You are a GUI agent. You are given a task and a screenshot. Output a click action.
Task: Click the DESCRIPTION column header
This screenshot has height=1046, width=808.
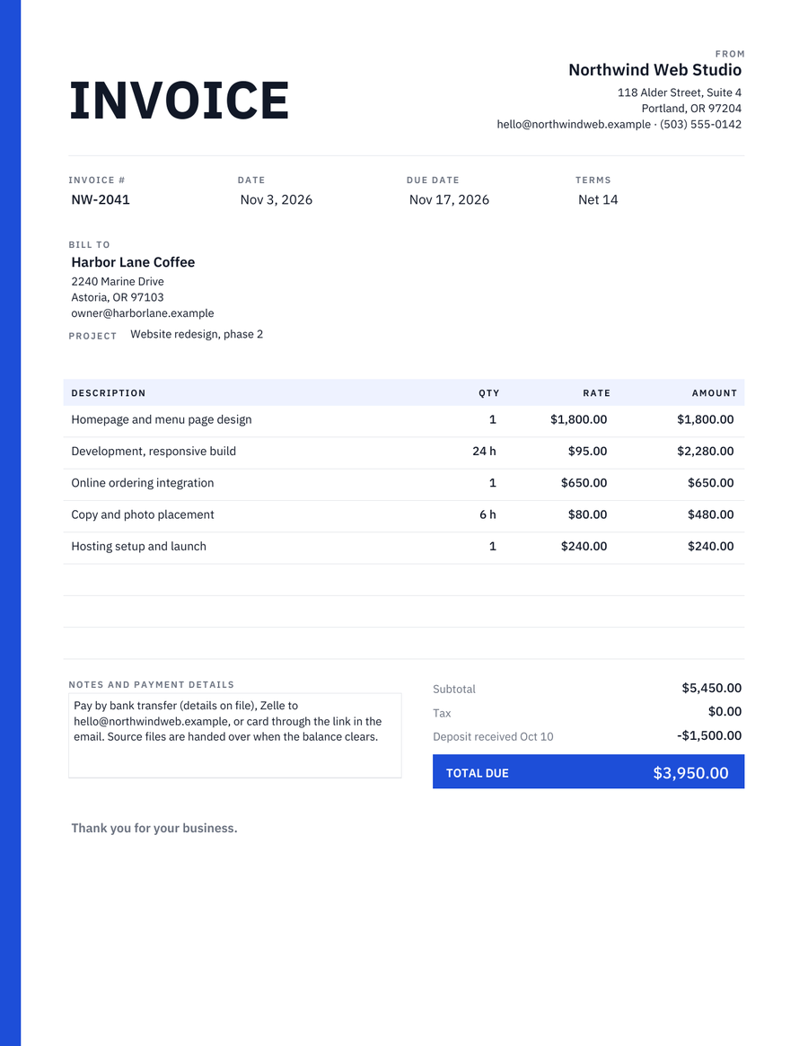click(108, 393)
